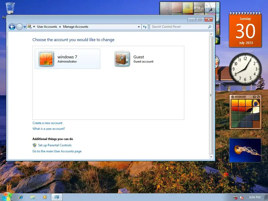
Task: Click the shield icon beside Parental Controls
Action: pyautogui.click(x=35, y=145)
